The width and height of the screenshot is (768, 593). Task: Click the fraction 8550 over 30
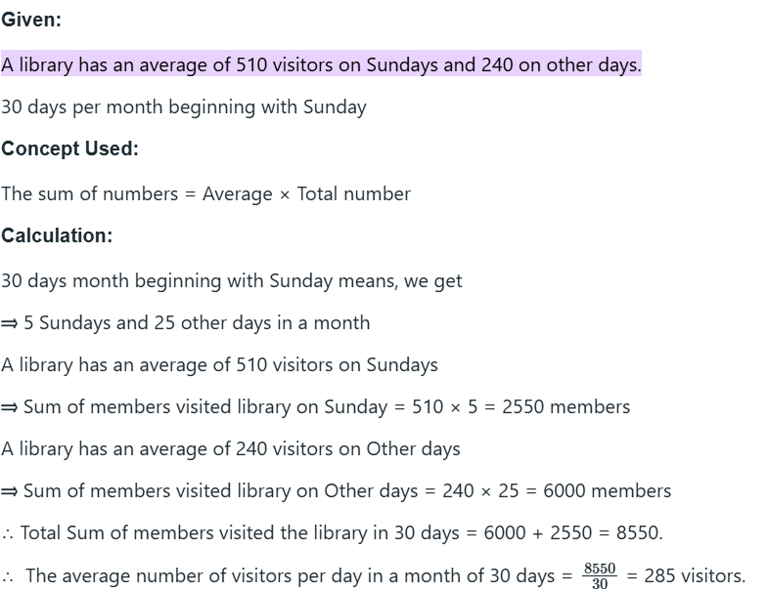[600, 575]
